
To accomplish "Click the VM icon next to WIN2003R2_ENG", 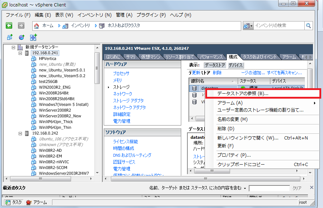I will [34, 87].
